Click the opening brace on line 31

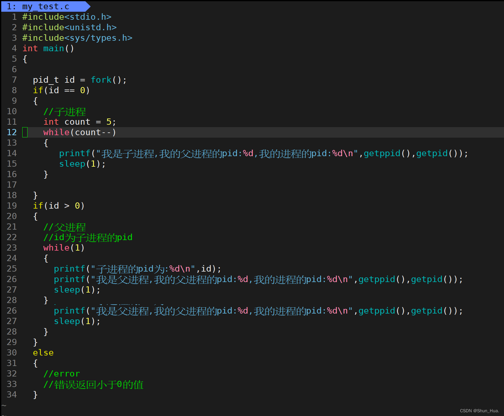pyautogui.click(x=35, y=363)
